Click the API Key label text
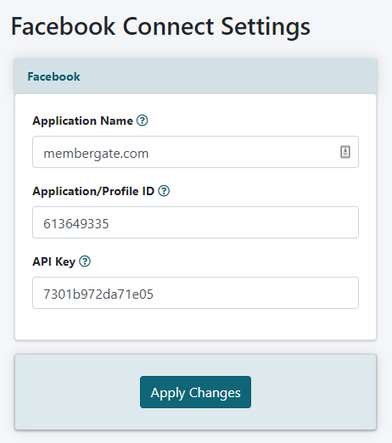The width and height of the screenshot is (392, 443). (x=53, y=261)
